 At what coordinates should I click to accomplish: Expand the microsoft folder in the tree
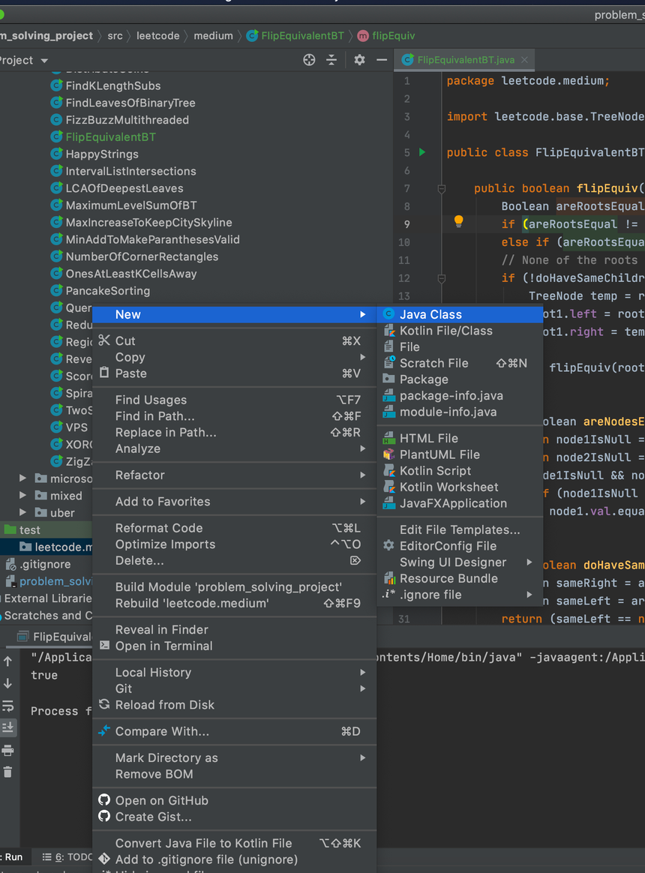click(x=22, y=478)
